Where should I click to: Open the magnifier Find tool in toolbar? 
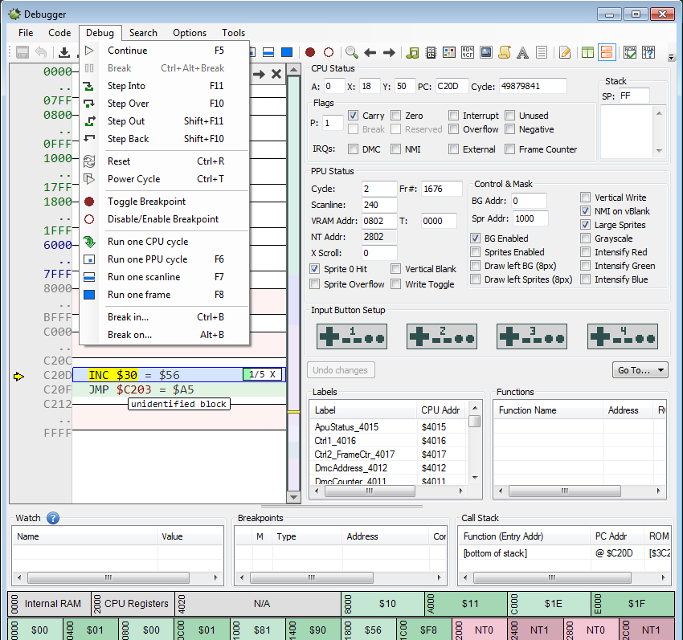pos(351,53)
